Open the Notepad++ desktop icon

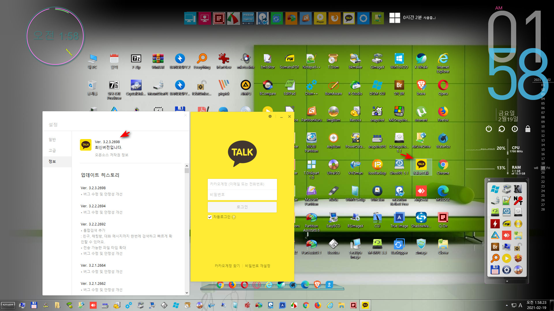pyautogui.click(x=311, y=61)
